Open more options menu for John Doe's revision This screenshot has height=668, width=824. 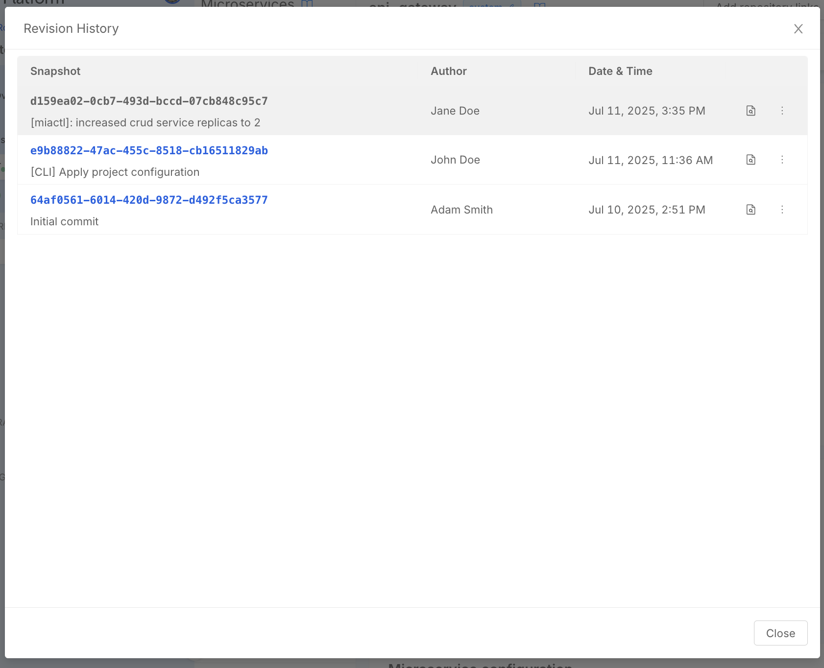782,160
